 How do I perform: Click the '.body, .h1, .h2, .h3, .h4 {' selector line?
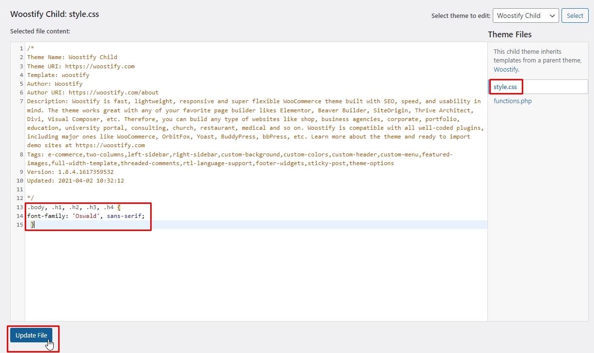tap(74, 207)
